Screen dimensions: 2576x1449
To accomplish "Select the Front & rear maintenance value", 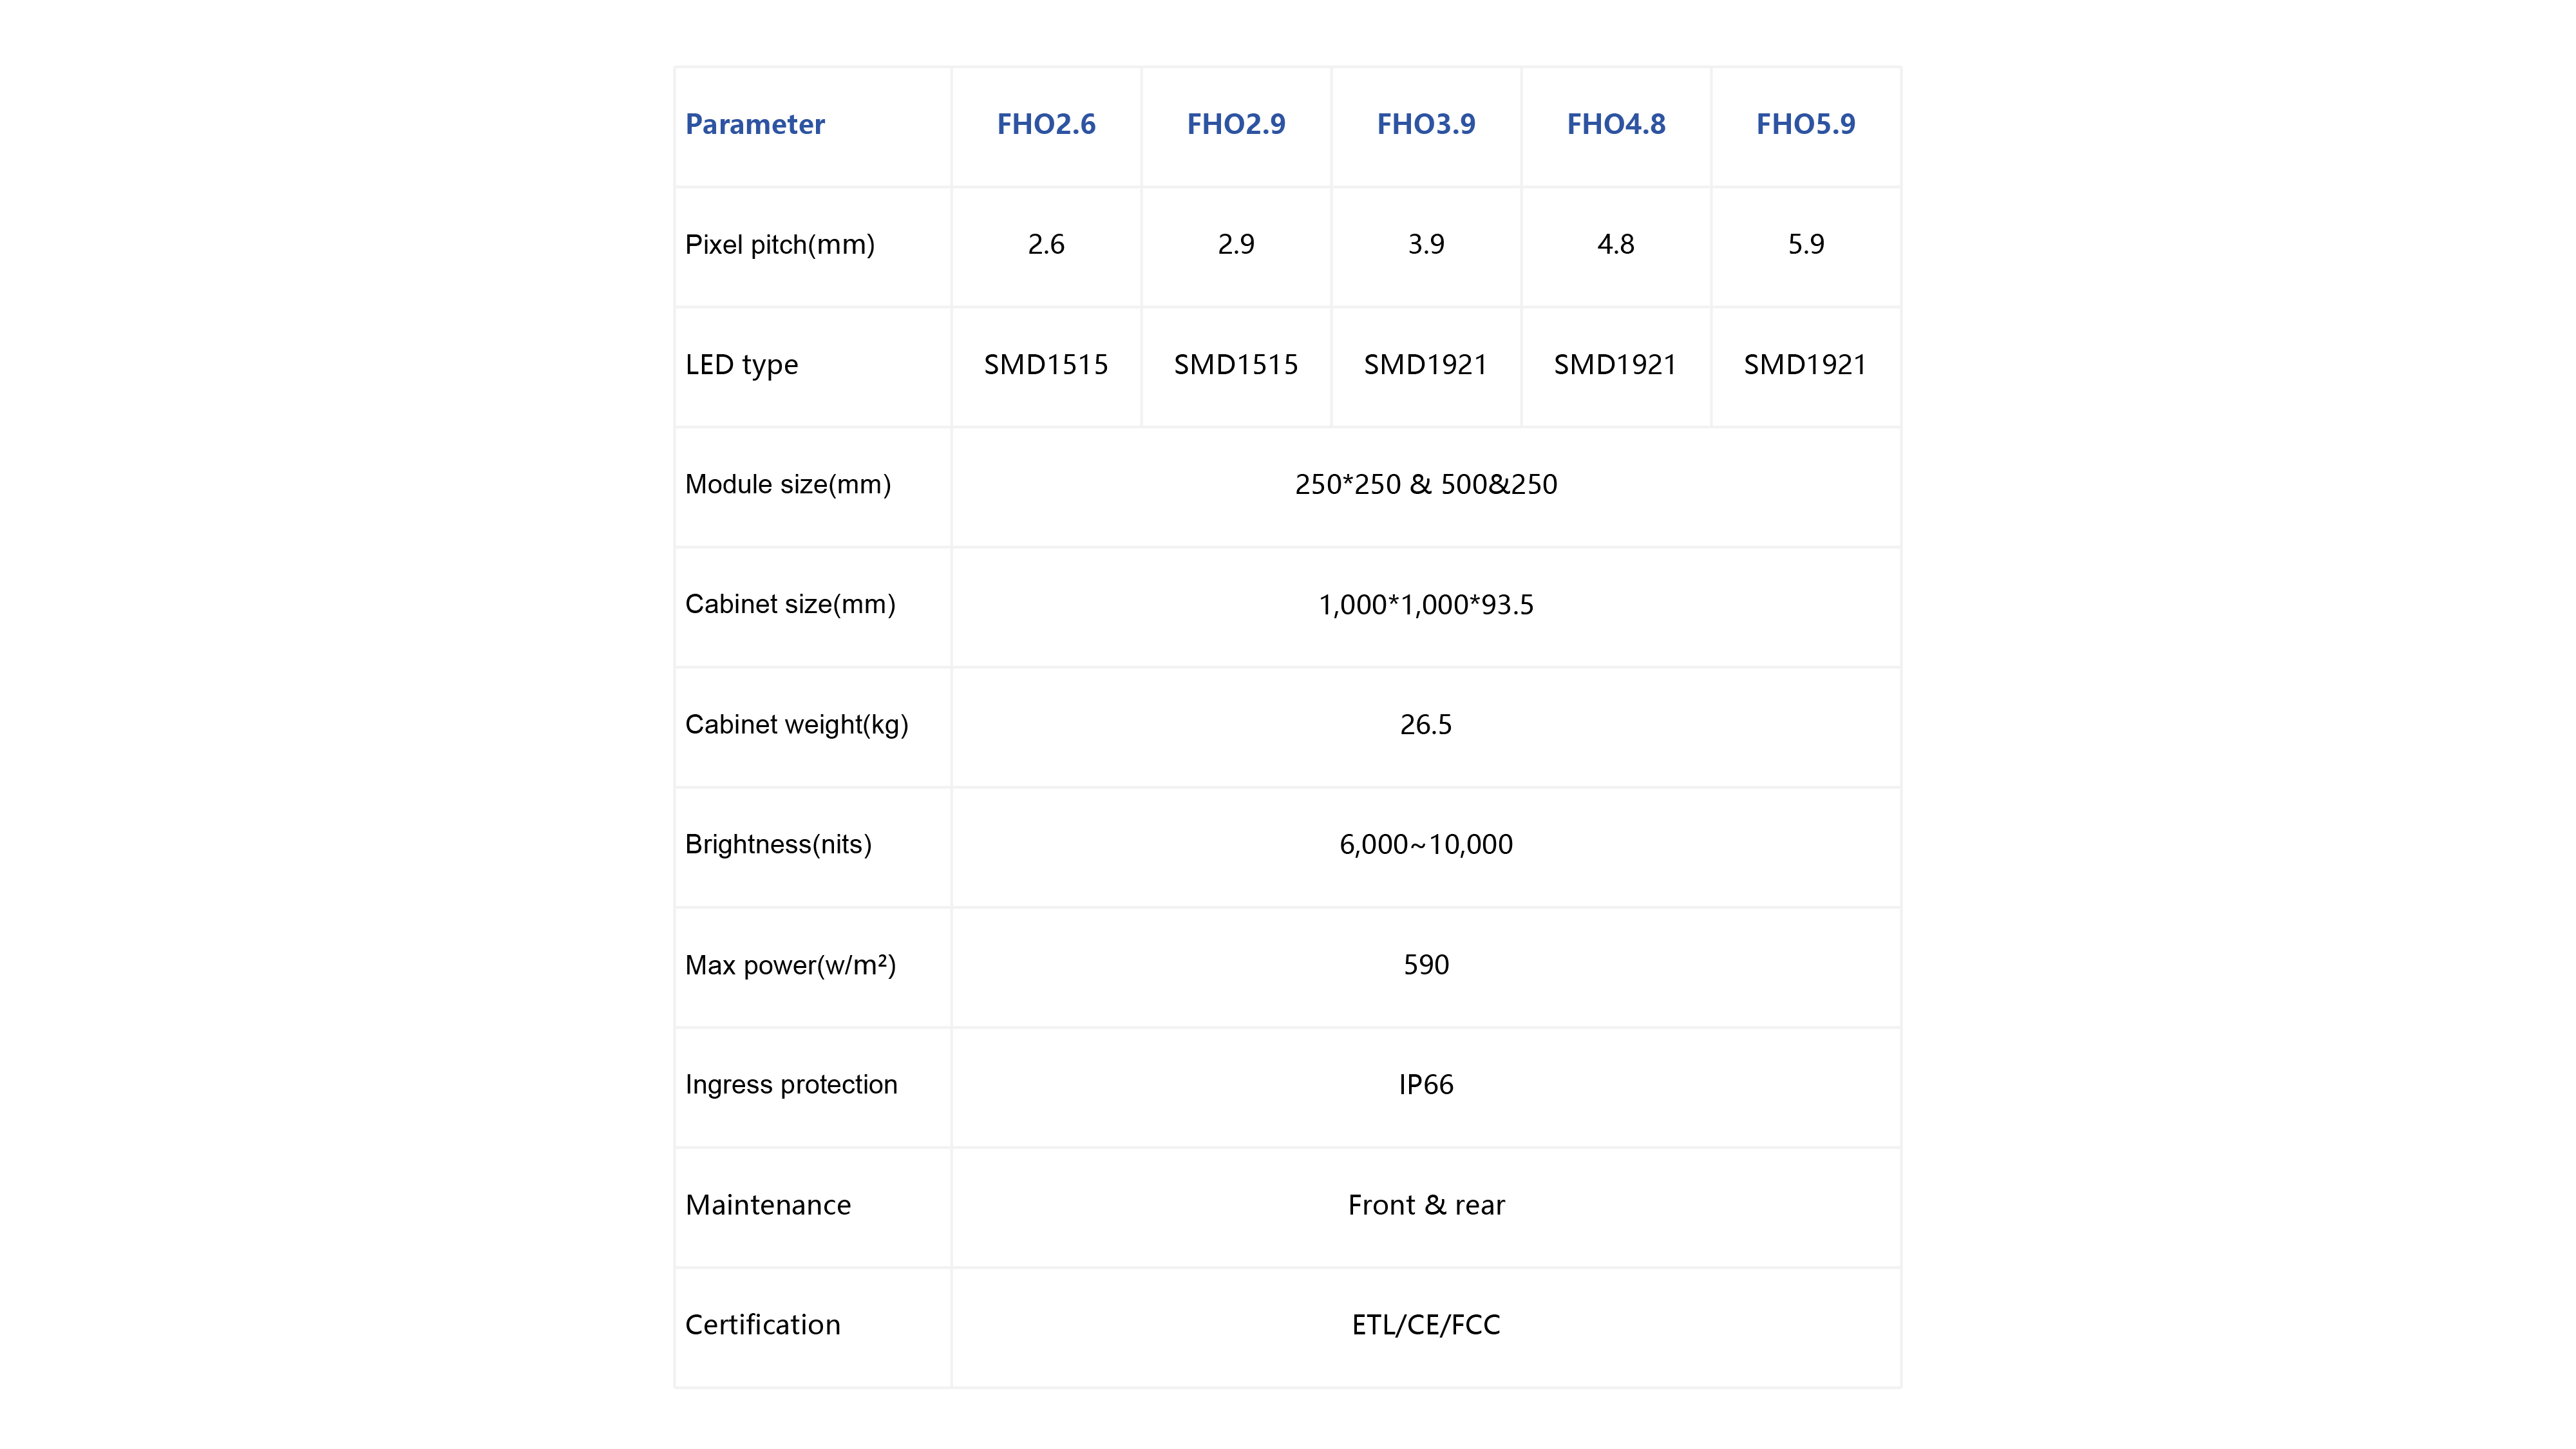I will pos(1426,1205).
